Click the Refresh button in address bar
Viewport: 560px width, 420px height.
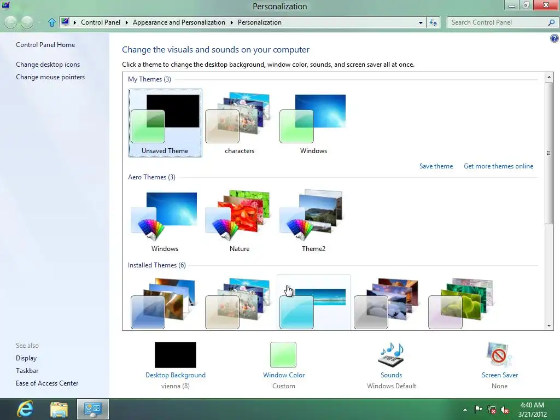(x=433, y=22)
